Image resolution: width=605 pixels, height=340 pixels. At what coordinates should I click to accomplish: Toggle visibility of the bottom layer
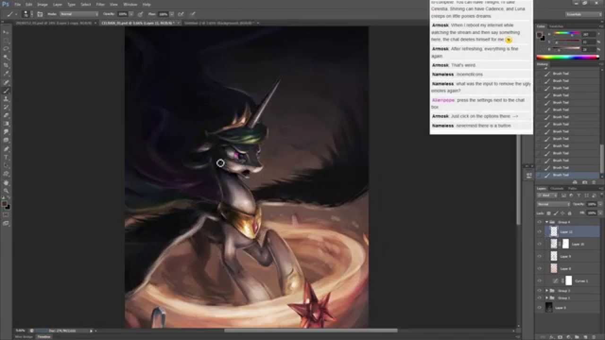point(539,307)
